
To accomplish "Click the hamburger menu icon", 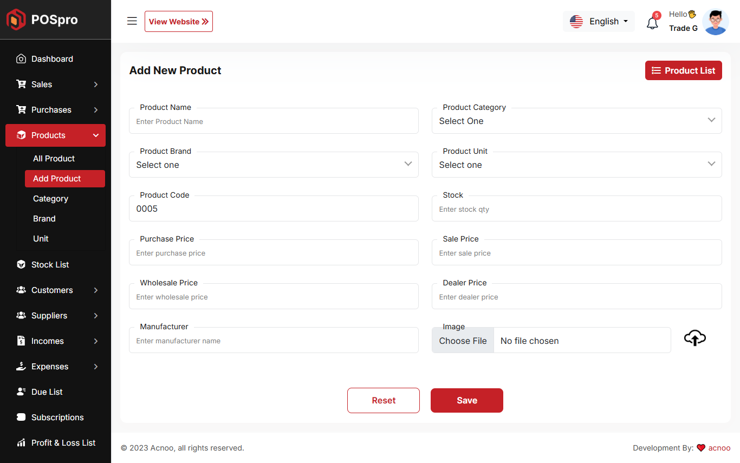I will [132, 21].
